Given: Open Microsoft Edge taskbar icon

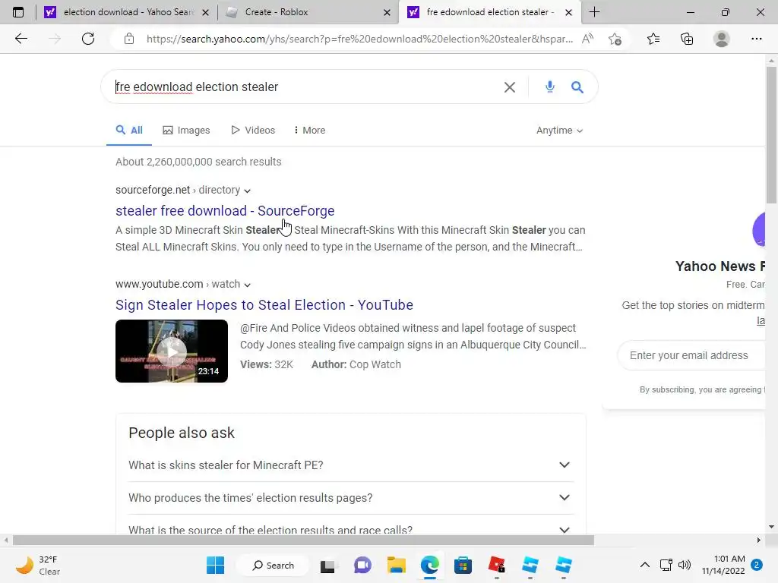Looking at the screenshot, I should point(430,565).
